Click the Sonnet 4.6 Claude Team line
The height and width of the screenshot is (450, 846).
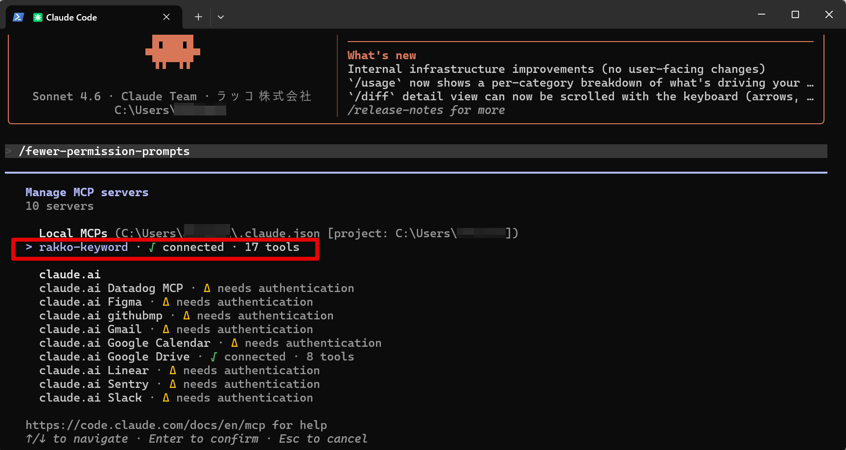pos(171,96)
